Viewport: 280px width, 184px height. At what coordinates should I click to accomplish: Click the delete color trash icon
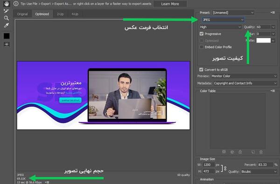(x=261, y=152)
